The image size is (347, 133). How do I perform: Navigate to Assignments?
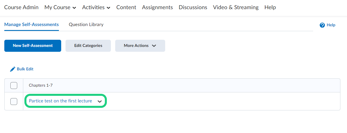157,7
